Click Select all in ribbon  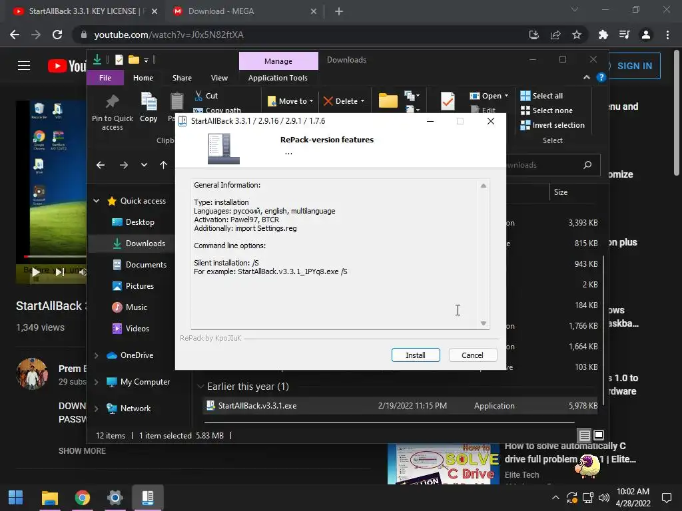tap(541, 96)
